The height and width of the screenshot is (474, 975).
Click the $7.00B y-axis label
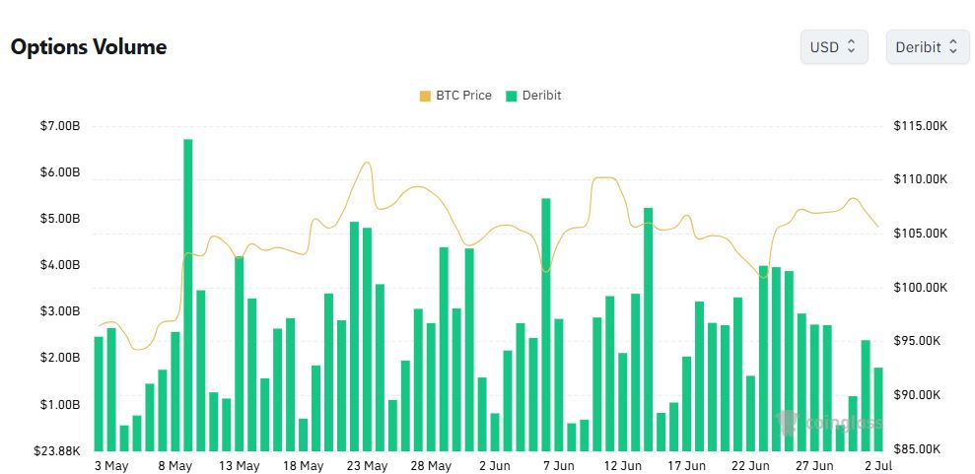pos(60,127)
